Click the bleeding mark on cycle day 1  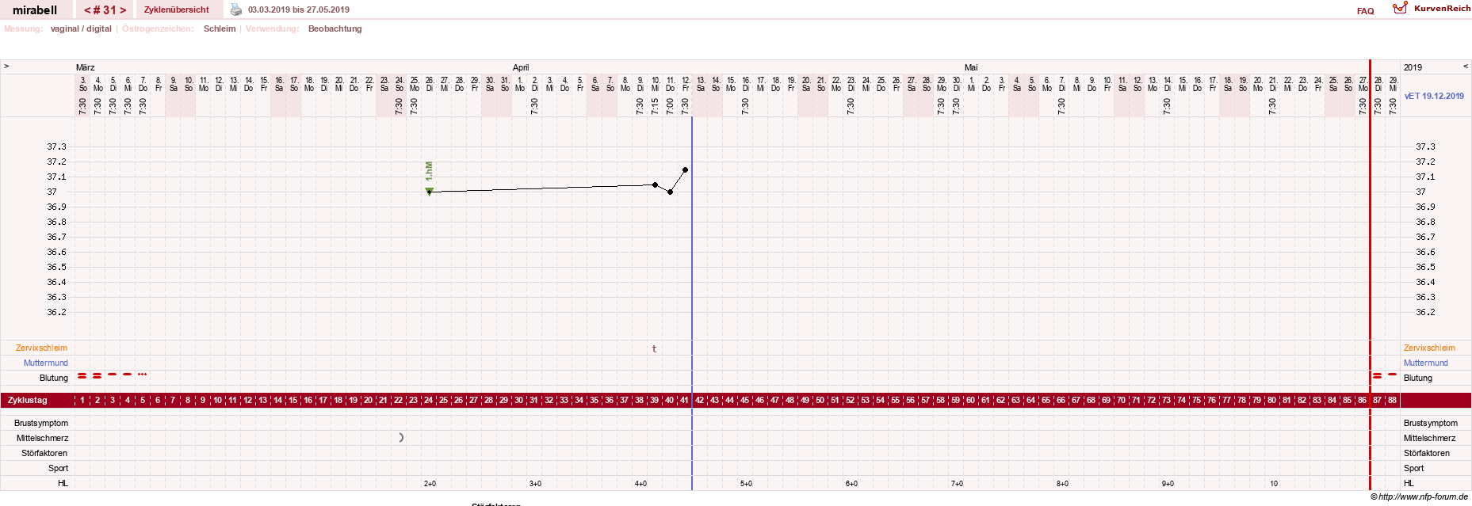pos(82,375)
